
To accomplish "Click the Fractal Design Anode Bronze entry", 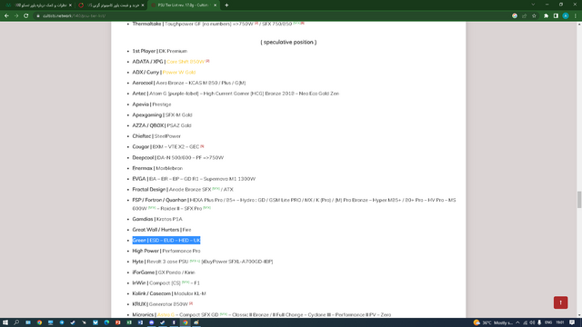I will coord(183,190).
